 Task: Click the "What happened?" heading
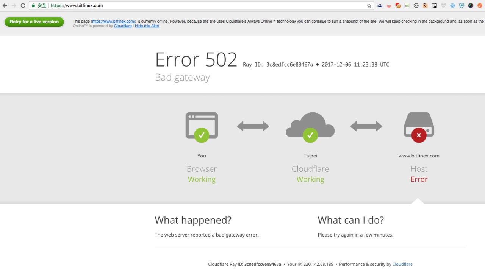(193, 220)
